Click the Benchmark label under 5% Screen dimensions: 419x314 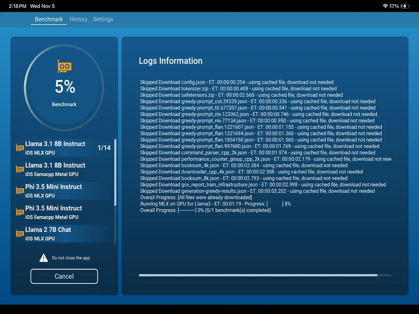(x=64, y=105)
